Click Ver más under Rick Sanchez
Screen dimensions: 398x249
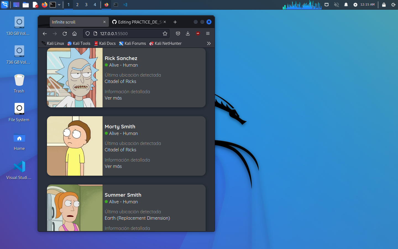coord(113,98)
